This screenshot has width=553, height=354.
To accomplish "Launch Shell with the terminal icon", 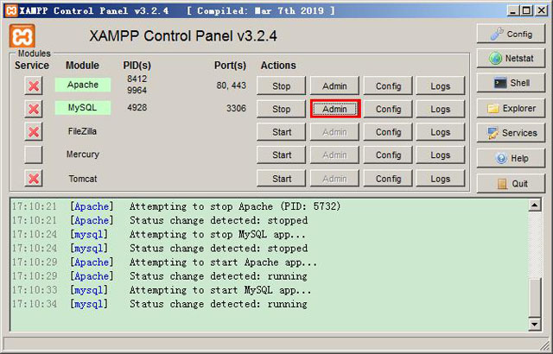I will (x=511, y=83).
